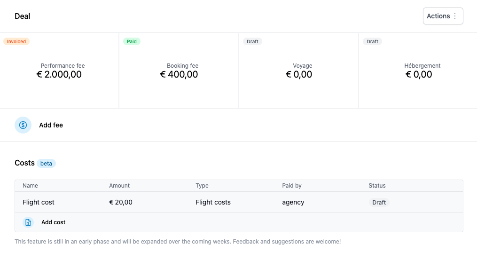Click the Amount column header
Image resolution: width=477 pixels, height=260 pixels.
click(119, 186)
